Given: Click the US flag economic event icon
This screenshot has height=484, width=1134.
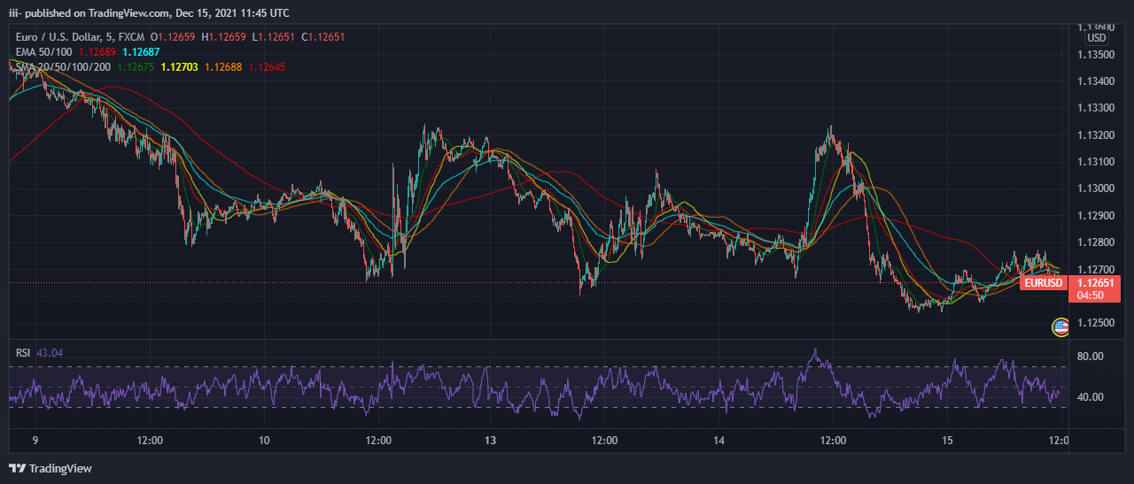Looking at the screenshot, I should click(1060, 327).
